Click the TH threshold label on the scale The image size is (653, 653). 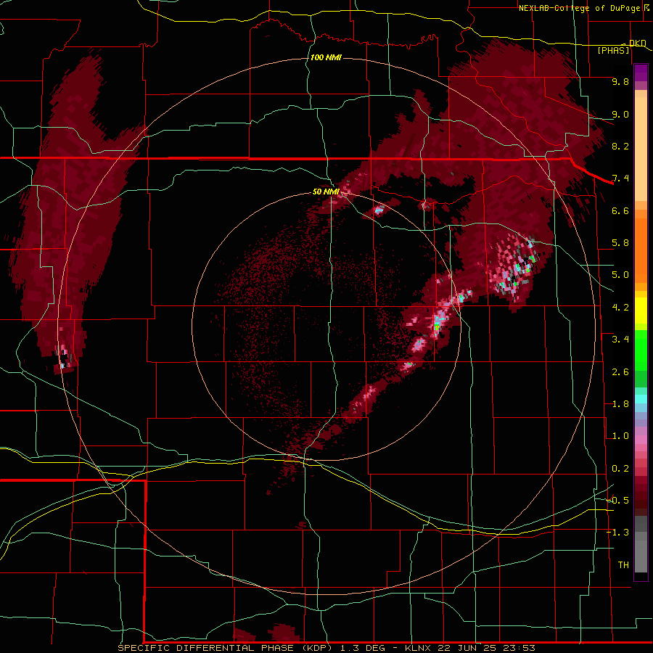623,565
